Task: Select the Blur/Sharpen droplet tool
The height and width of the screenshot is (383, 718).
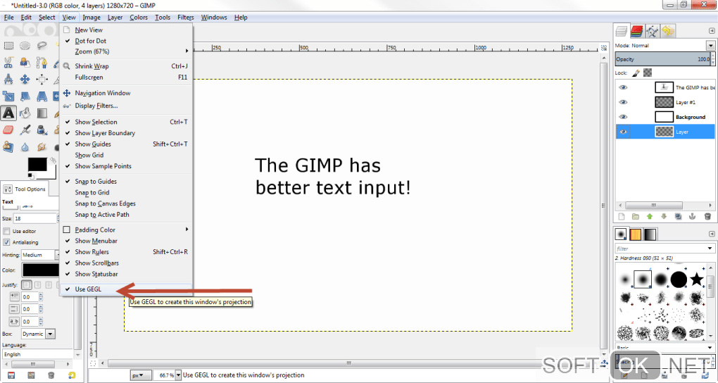Action: coord(25,146)
